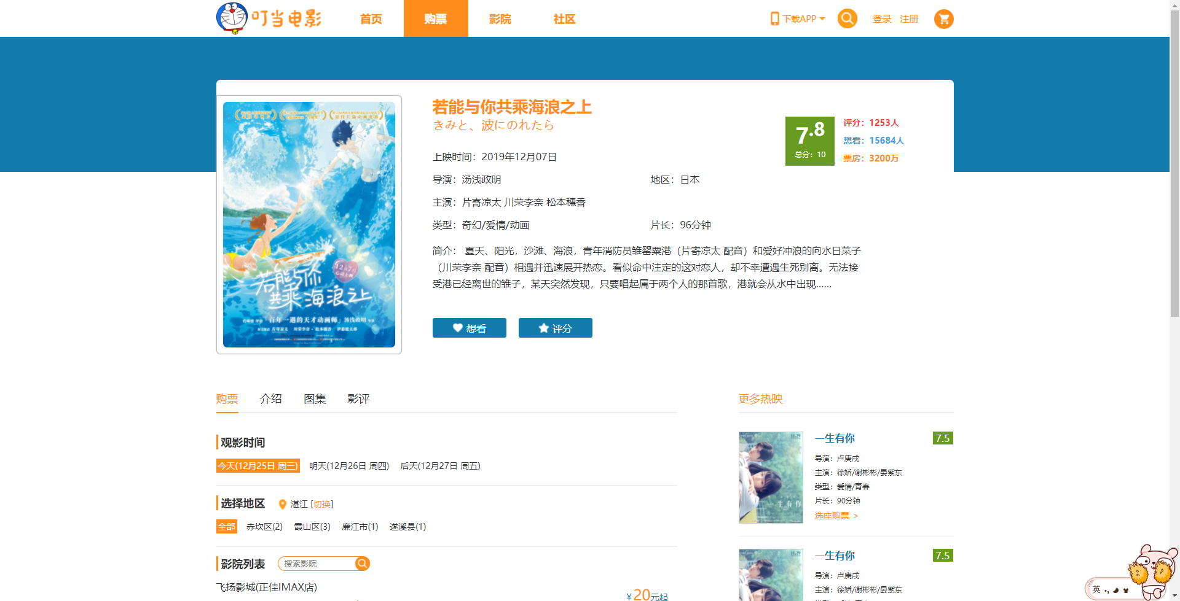Click the 评分: 1253人 count
This screenshot has width=1180, height=601.
coord(871,123)
